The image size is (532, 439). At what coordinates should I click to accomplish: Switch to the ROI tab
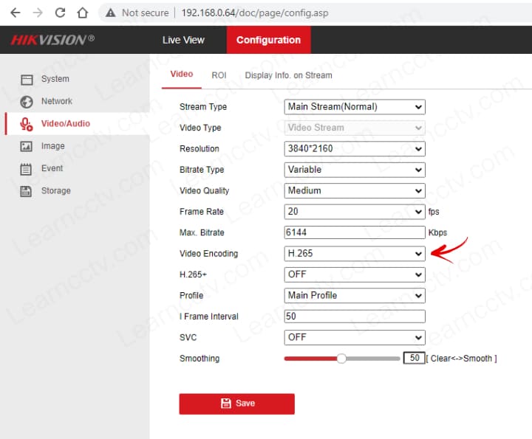tap(219, 75)
